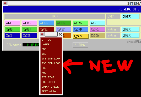Open the SEI menu button
This screenshot has width=141, height=97.
point(97,23)
